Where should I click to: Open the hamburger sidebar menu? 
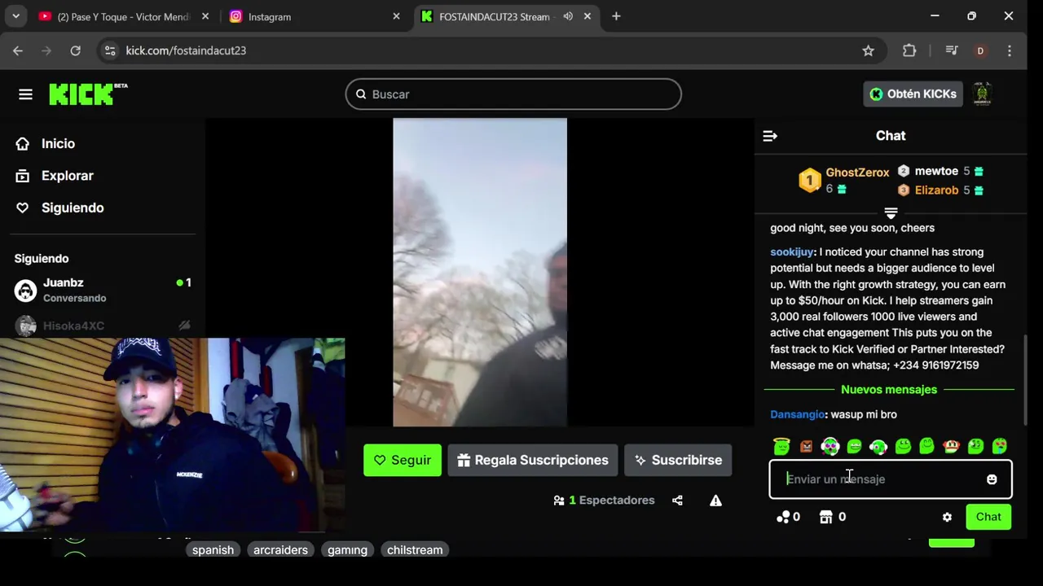(25, 94)
